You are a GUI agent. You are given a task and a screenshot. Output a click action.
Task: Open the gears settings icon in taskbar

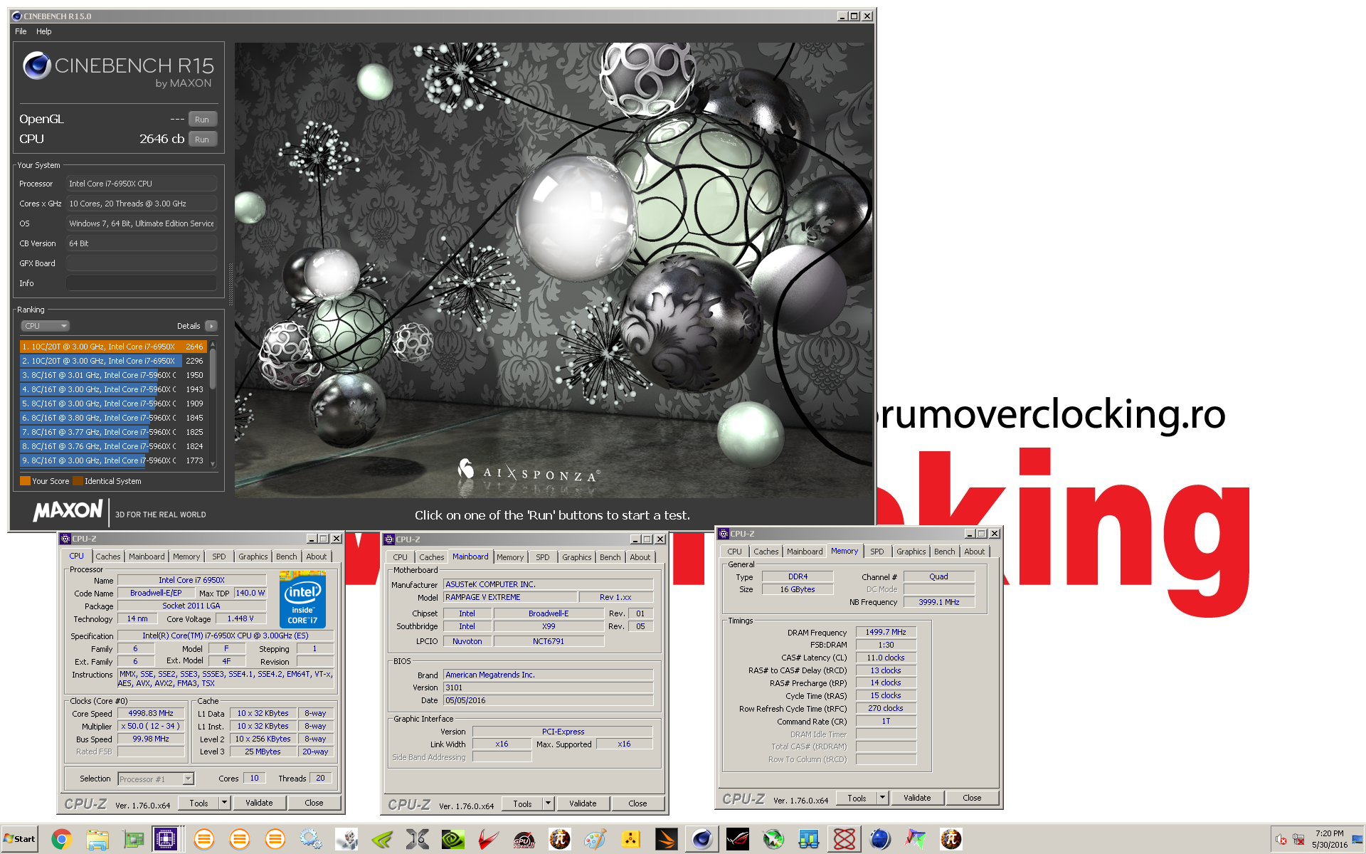pyautogui.click(x=310, y=839)
